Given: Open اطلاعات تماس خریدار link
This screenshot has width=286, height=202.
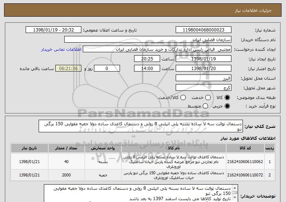Looking at the screenshot, I should tap(61, 50).
